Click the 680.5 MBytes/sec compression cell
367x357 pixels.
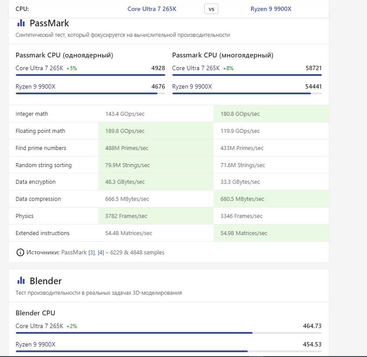[x=242, y=199]
